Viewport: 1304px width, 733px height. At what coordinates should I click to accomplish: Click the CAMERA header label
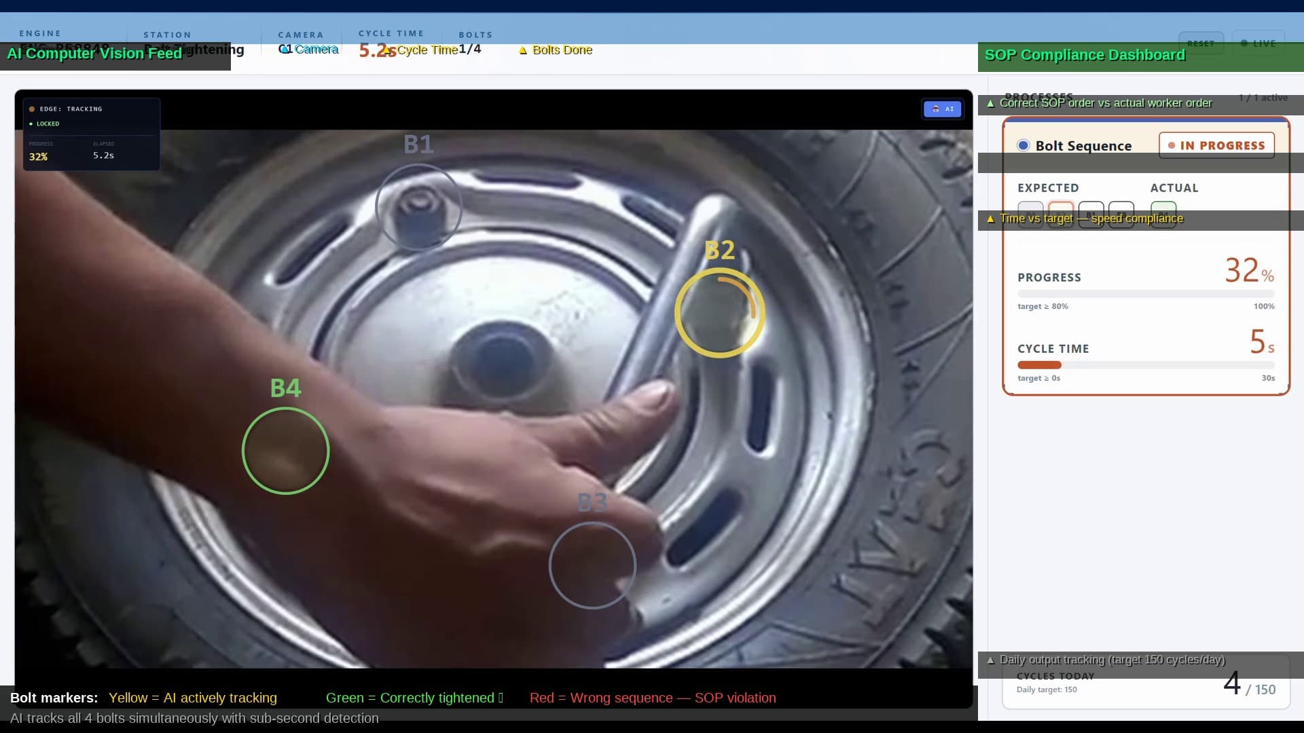tap(301, 35)
